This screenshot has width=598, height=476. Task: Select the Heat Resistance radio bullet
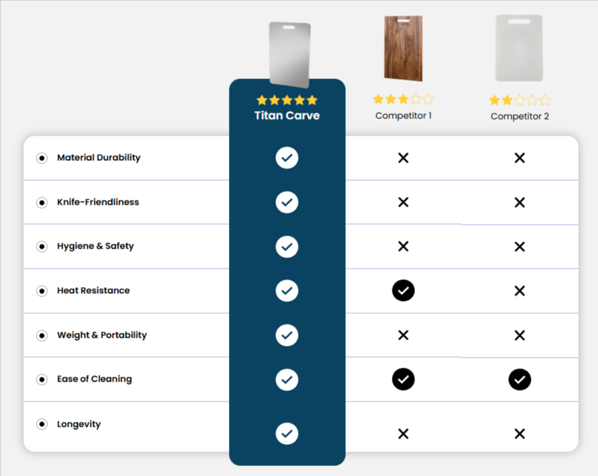(x=42, y=291)
